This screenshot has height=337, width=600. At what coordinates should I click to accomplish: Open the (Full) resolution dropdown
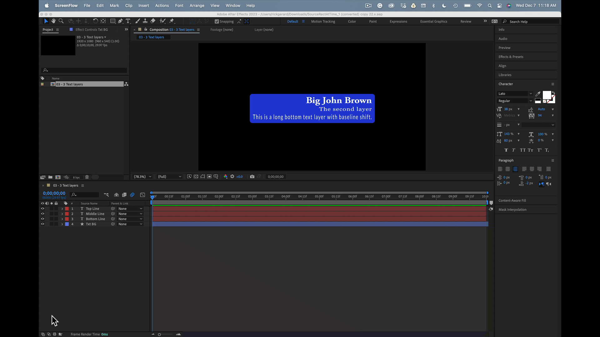tap(169, 177)
